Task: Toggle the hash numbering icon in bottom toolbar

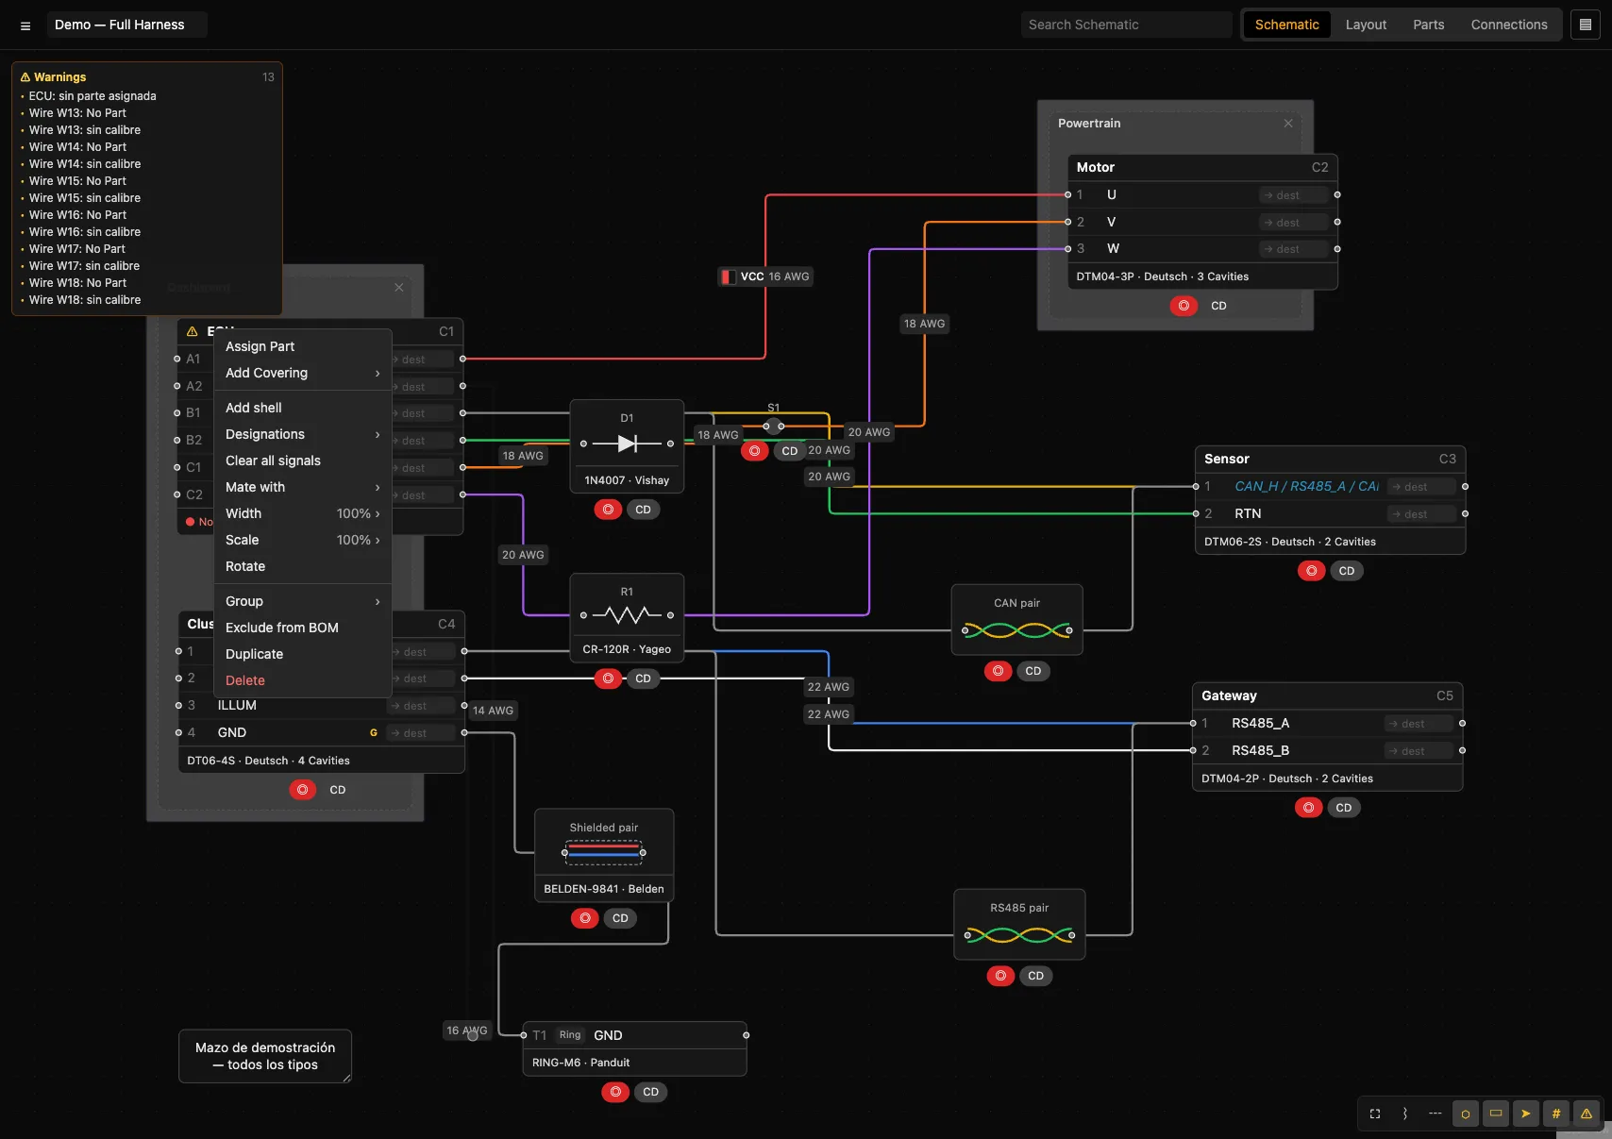Action: coord(1556,1114)
